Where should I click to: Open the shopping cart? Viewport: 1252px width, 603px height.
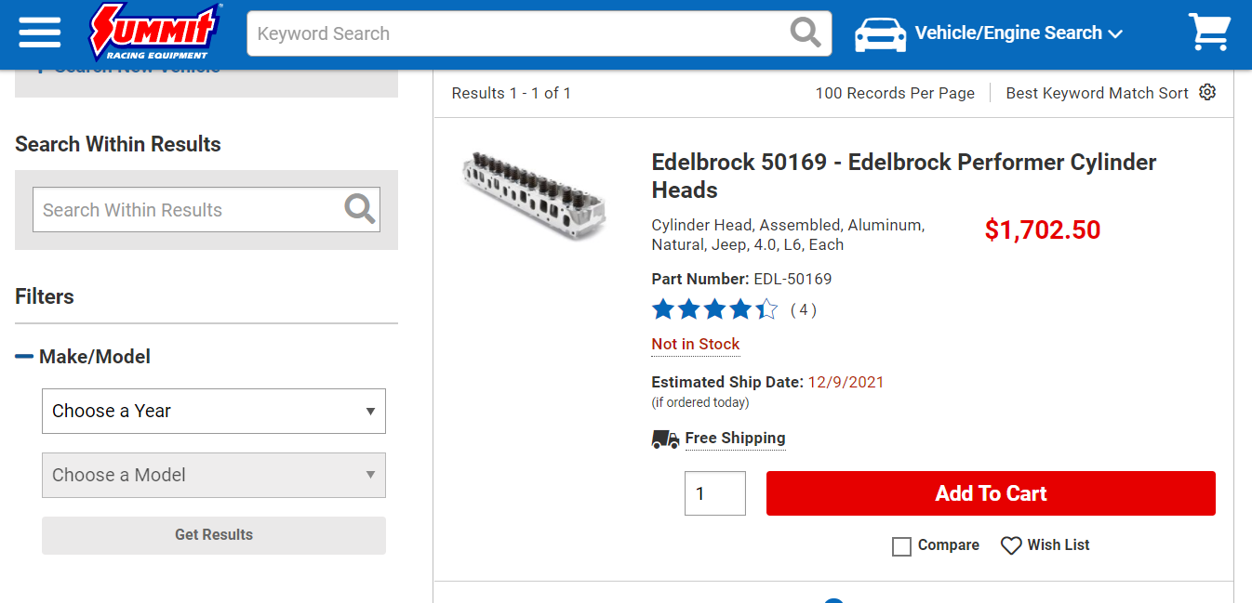[1209, 33]
